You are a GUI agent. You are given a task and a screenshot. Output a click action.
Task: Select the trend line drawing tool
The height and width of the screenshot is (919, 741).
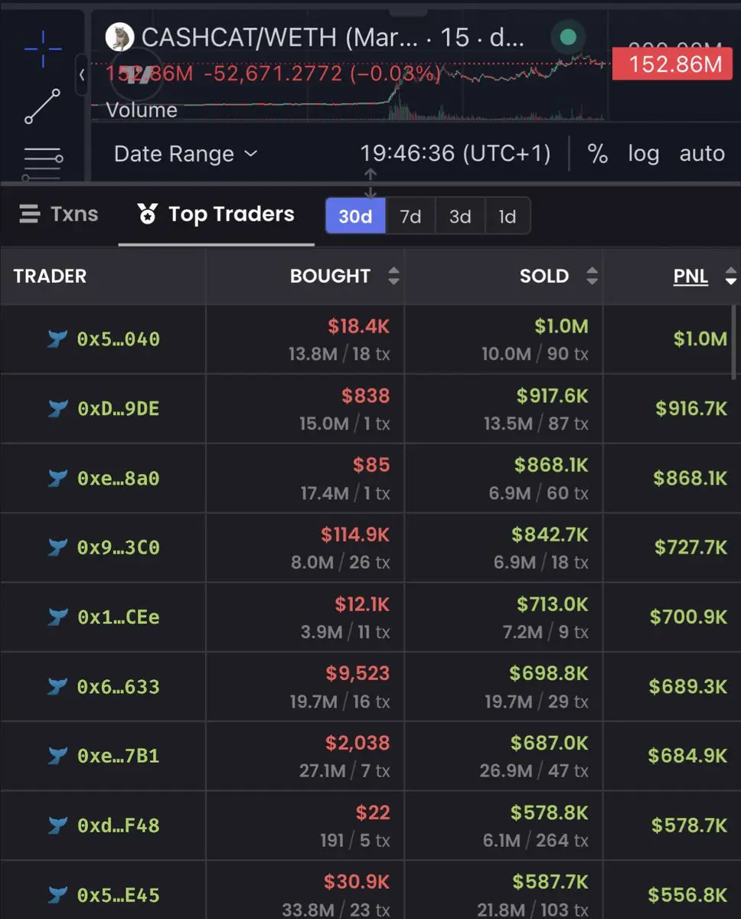(43, 106)
